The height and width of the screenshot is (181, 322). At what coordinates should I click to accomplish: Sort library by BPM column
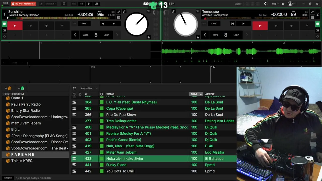[x=196, y=94]
